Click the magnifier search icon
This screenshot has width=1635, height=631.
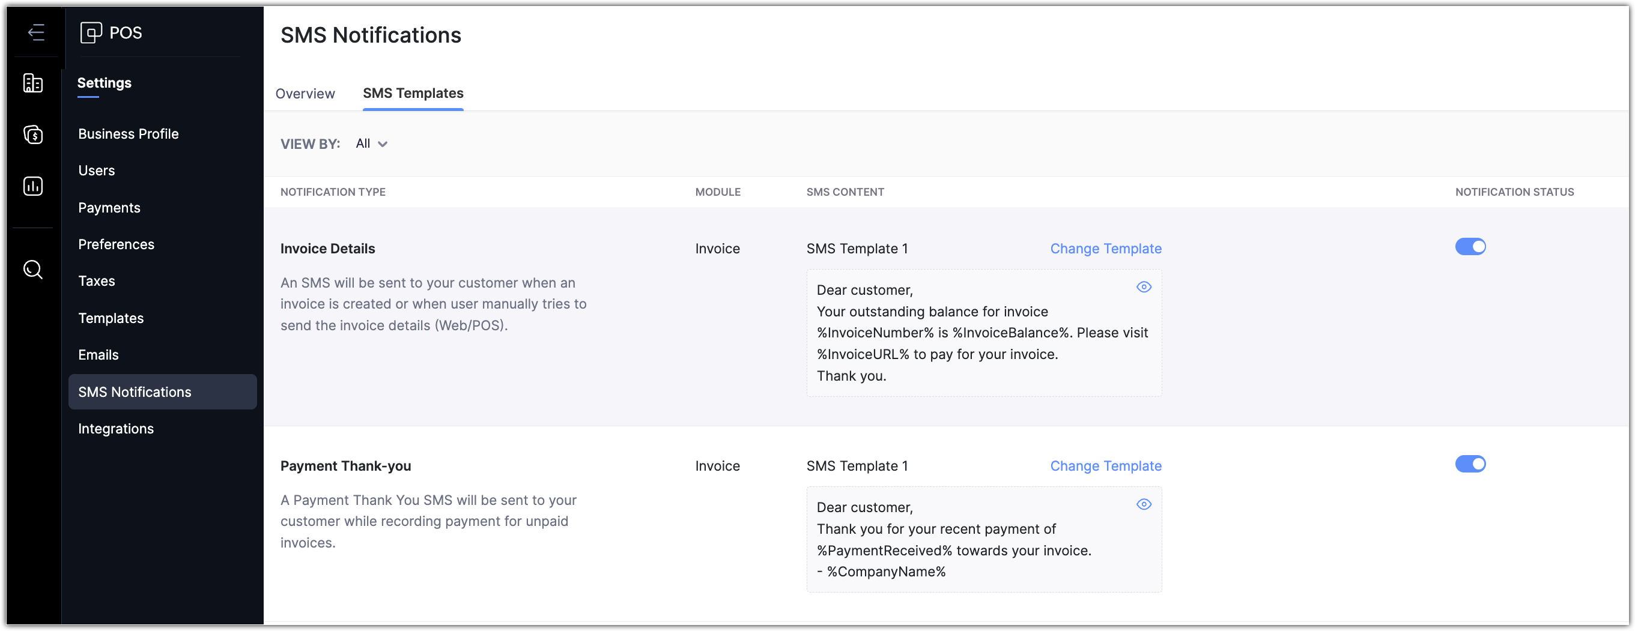[33, 270]
